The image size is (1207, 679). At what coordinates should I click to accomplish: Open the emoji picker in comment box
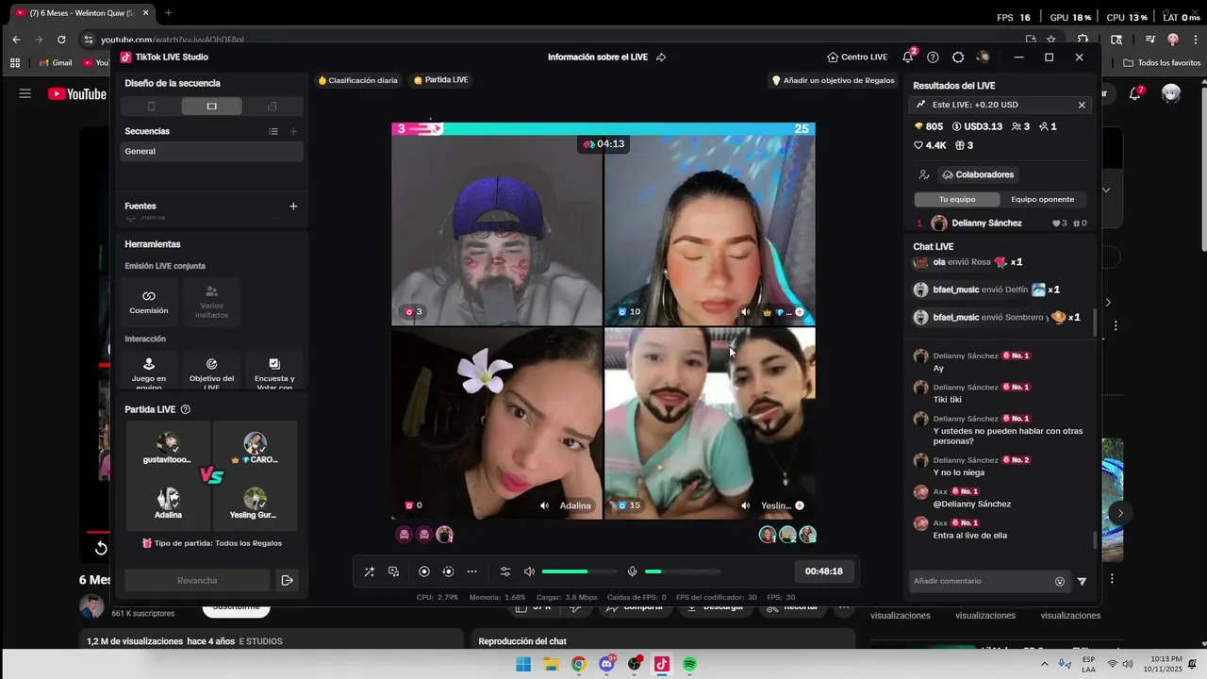(x=1060, y=582)
